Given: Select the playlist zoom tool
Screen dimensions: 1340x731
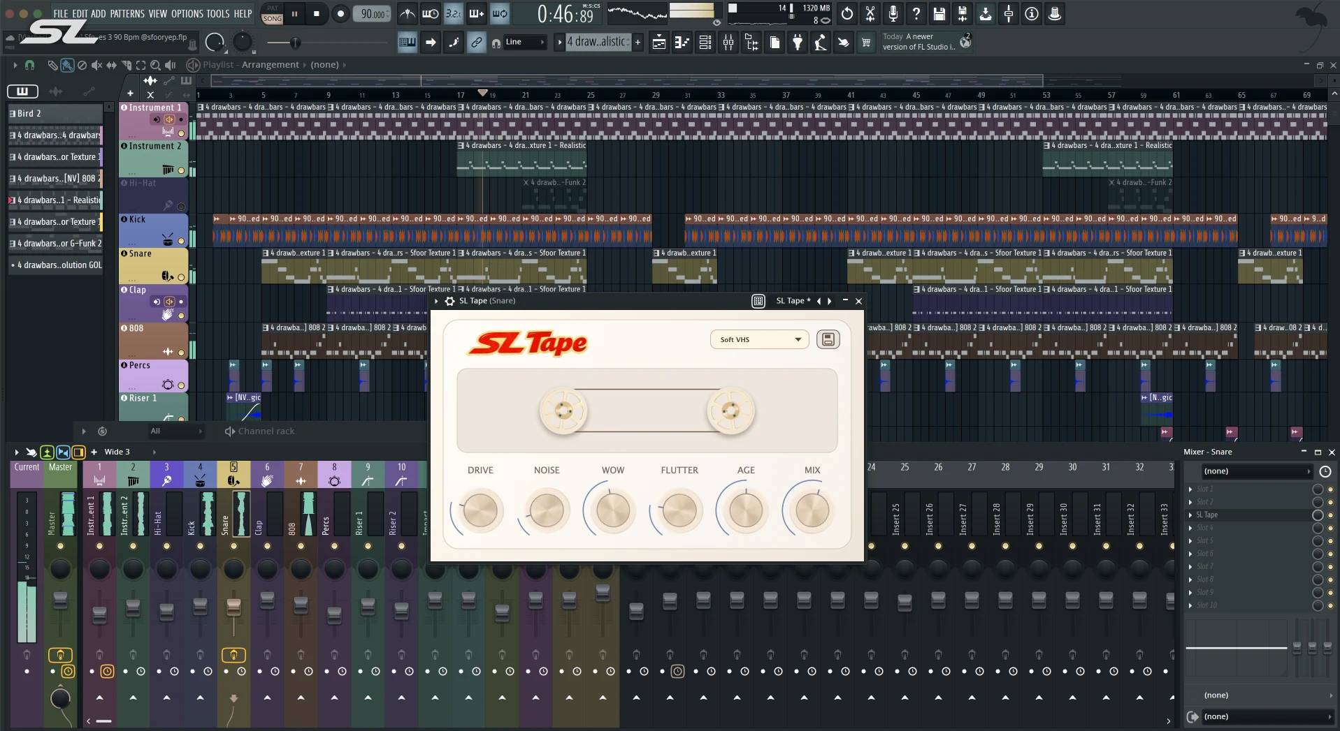Looking at the screenshot, I should click(x=156, y=65).
